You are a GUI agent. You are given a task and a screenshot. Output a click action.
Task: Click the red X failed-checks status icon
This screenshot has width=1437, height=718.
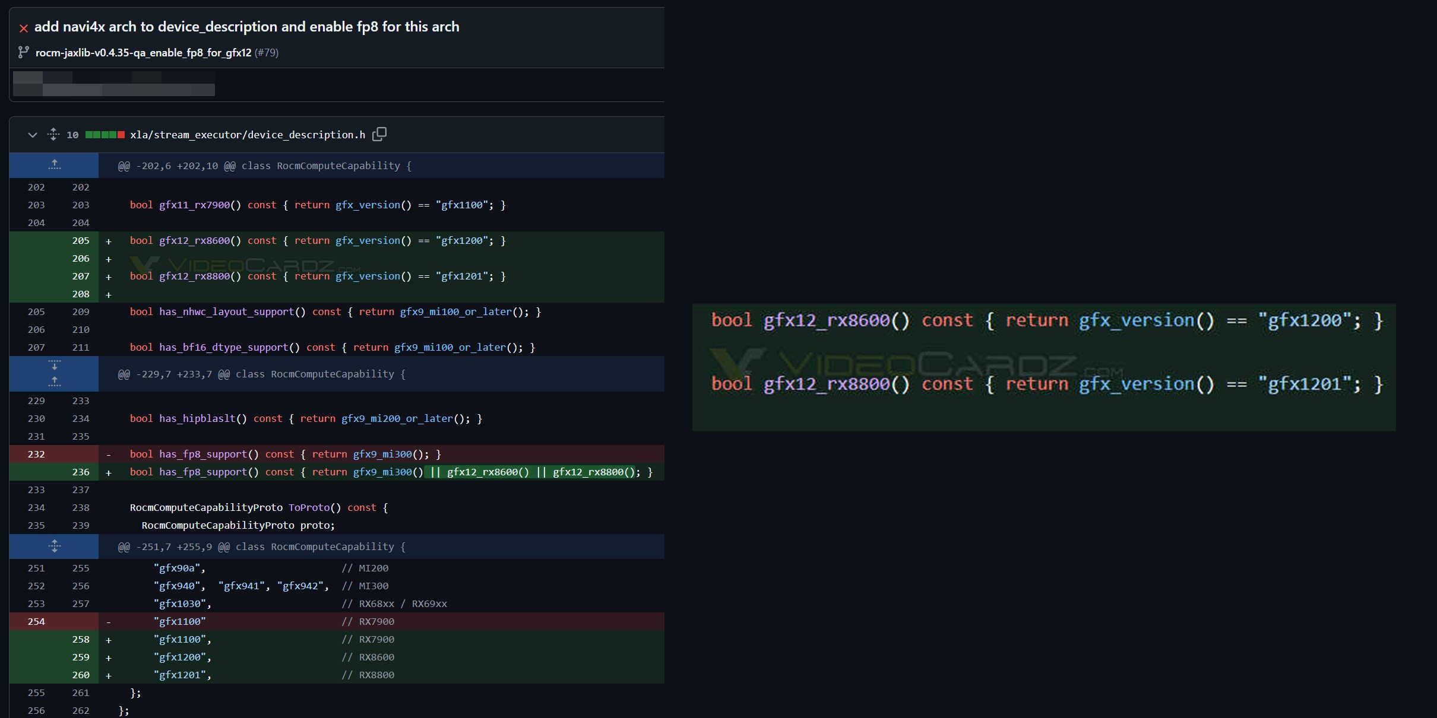tap(24, 28)
